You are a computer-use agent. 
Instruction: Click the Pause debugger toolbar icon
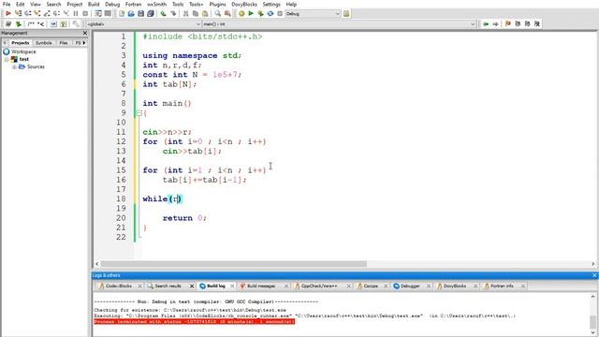(x=76, y=13)
